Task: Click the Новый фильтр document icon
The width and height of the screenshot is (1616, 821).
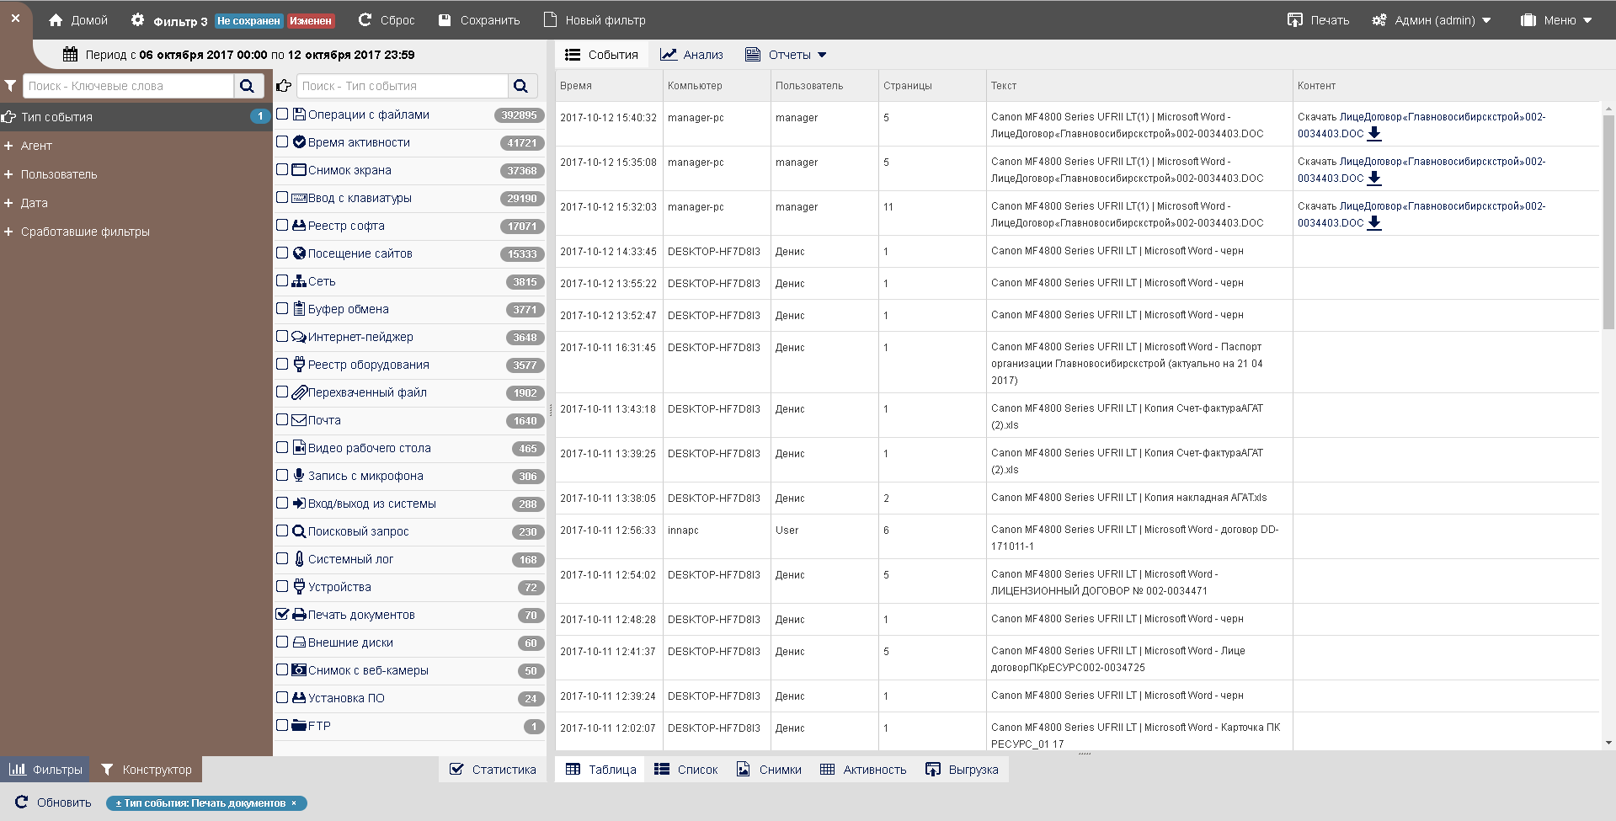Action: pos(551,20)
